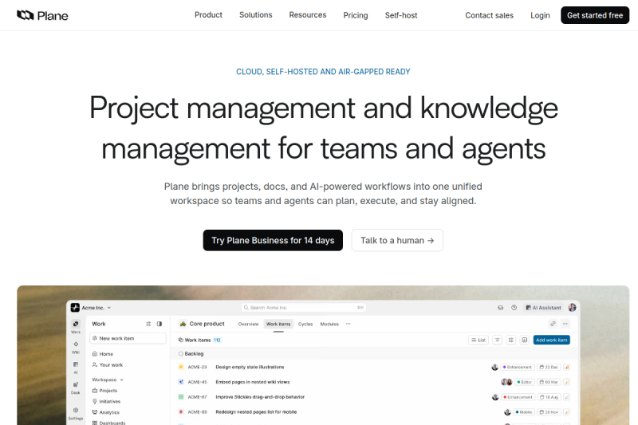Click the New work item button

click(128, 338)
